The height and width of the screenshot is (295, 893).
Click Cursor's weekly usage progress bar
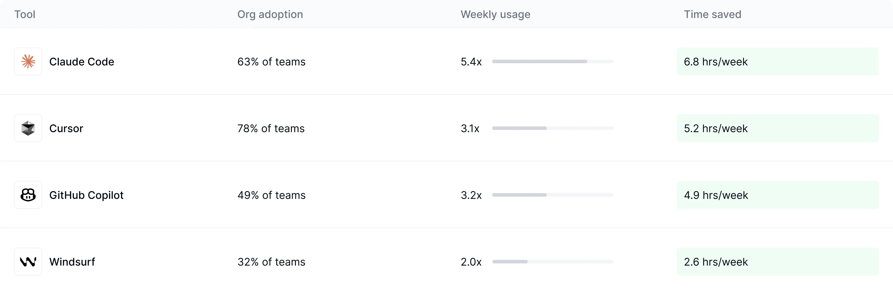553,128
